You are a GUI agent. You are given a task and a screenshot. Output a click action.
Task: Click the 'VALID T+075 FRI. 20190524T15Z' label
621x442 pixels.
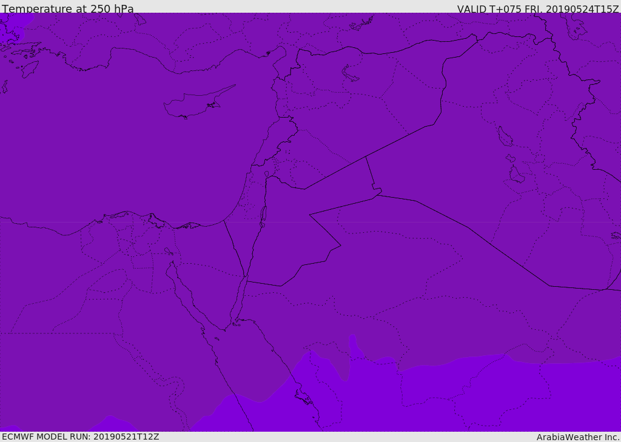pos(538,9)
